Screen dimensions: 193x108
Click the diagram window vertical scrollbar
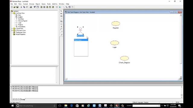click(x=181, y=46)
